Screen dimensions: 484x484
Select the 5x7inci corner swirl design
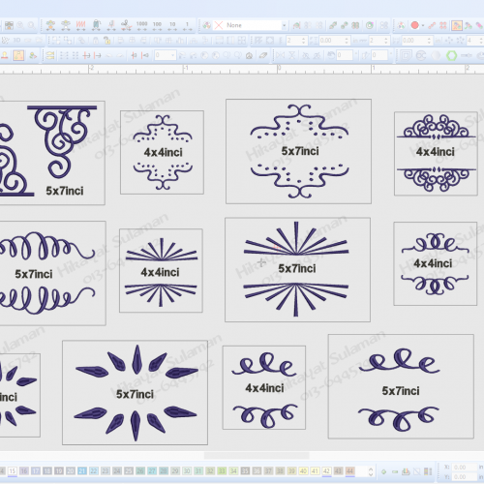tap(51, 153)
